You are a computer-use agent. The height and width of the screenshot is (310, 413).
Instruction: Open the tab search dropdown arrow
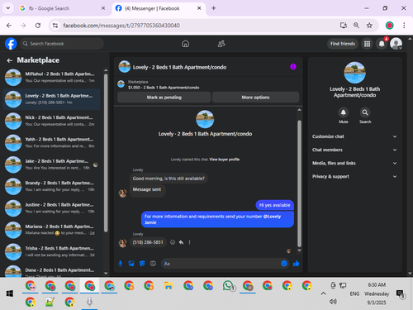(8, 8)
